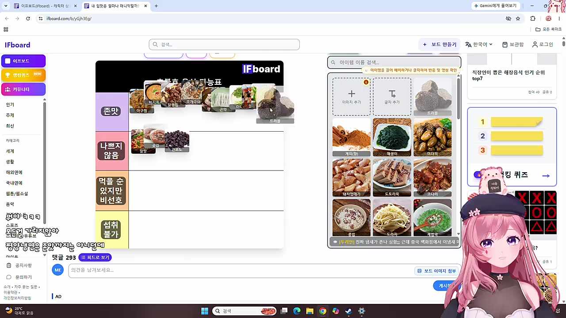This screenshot has height=318, width=566.
Task: Click the arrow on the ranking quiz card
Action: (x=546, y=176)
